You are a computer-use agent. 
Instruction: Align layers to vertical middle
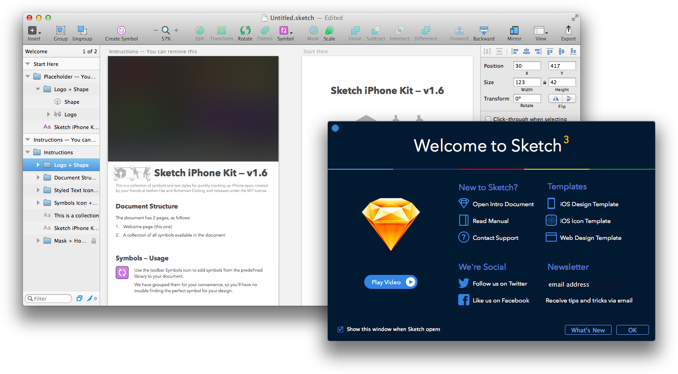562,51
